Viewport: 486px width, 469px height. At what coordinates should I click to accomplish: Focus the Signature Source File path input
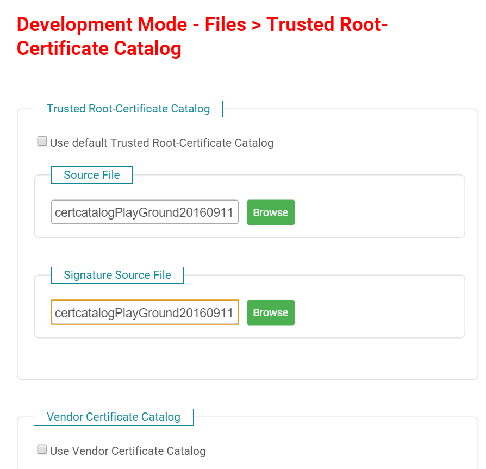click(x=145, y=312)
